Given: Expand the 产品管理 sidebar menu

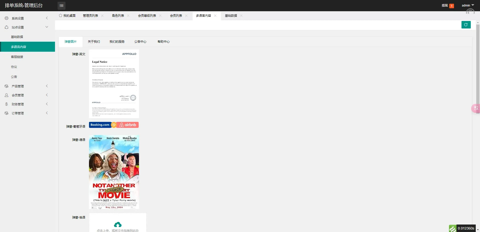Looking at the screenshot, I should (26, 86).
